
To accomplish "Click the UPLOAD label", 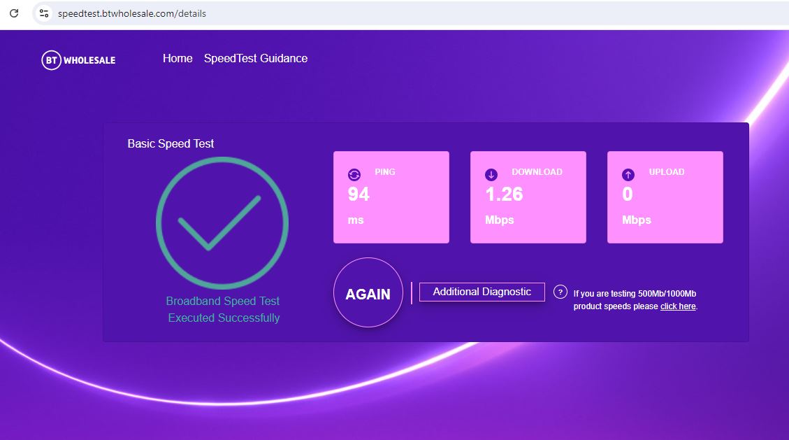I will tap(667, 171).
